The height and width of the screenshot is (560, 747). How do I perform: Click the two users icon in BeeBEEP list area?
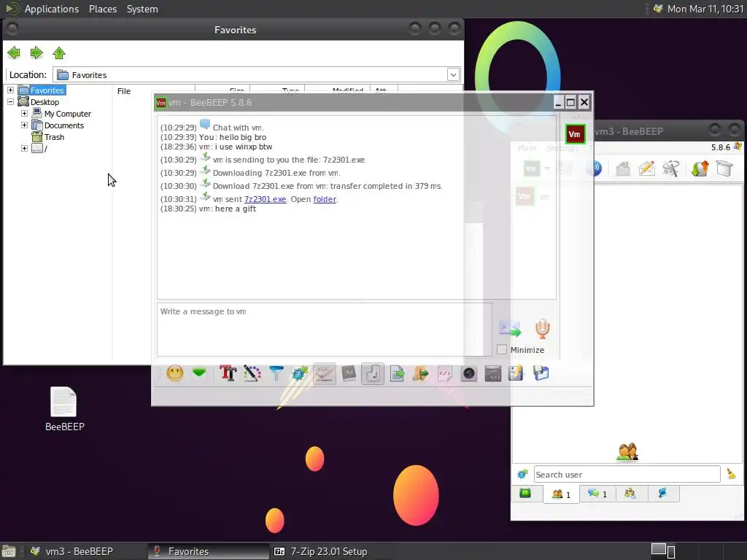click(x=627, y=452)
